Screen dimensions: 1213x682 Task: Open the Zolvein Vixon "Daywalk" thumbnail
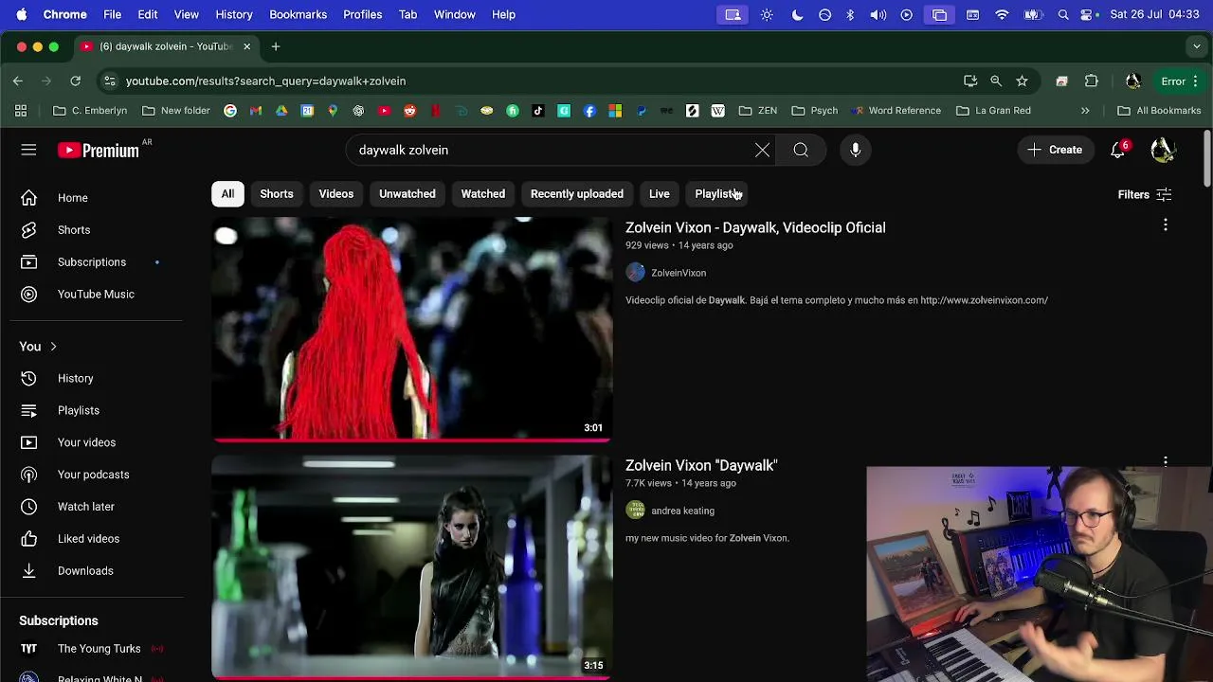click(411, 567)
